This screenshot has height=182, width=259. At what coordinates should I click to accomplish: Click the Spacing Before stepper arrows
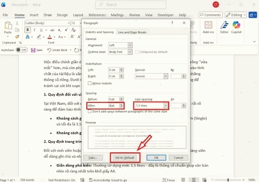pyautogui.click(x=121, y=99)
